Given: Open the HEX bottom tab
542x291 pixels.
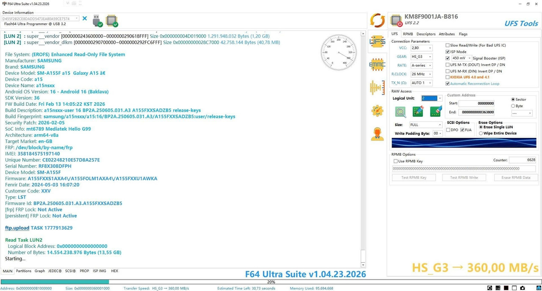Looking at the screenshot, I should [x=114, y=271].
